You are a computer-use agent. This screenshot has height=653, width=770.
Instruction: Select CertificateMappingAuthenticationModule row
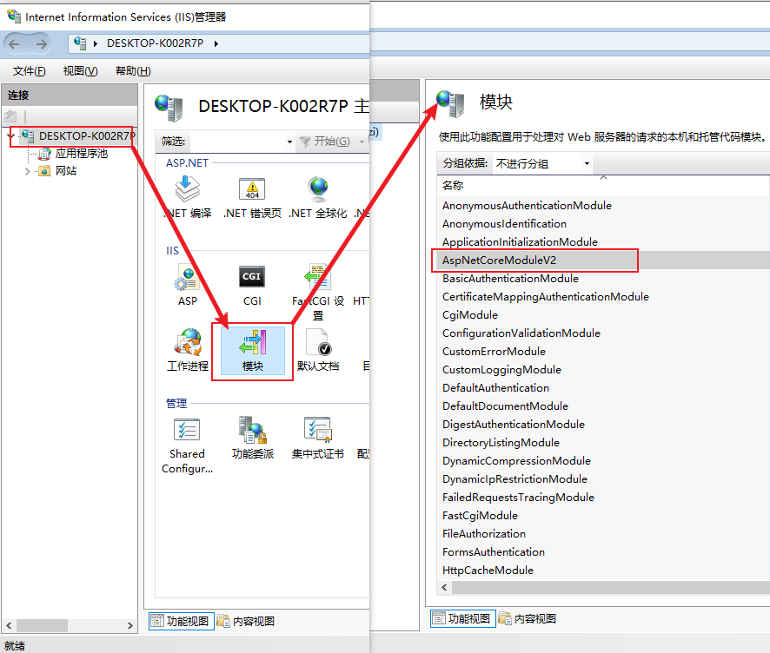coord(546,297)
